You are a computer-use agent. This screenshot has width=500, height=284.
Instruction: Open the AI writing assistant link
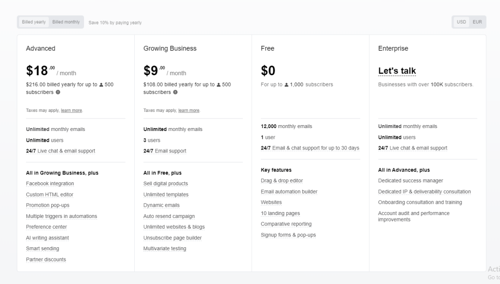tap(47, 238)
